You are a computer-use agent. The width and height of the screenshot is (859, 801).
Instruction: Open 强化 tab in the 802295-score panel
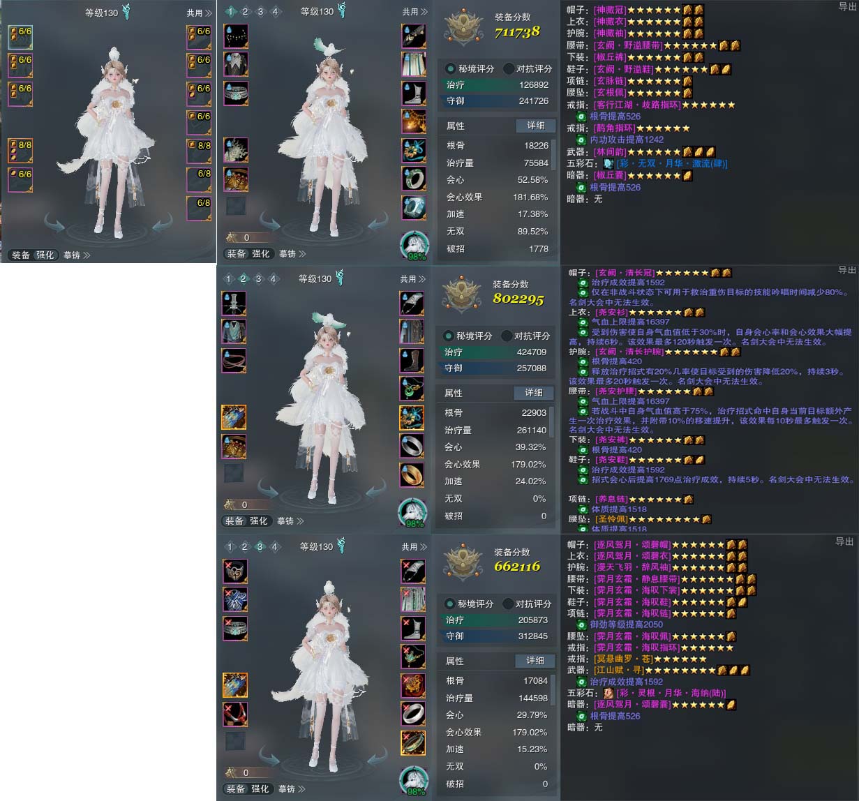click(259, 521)
